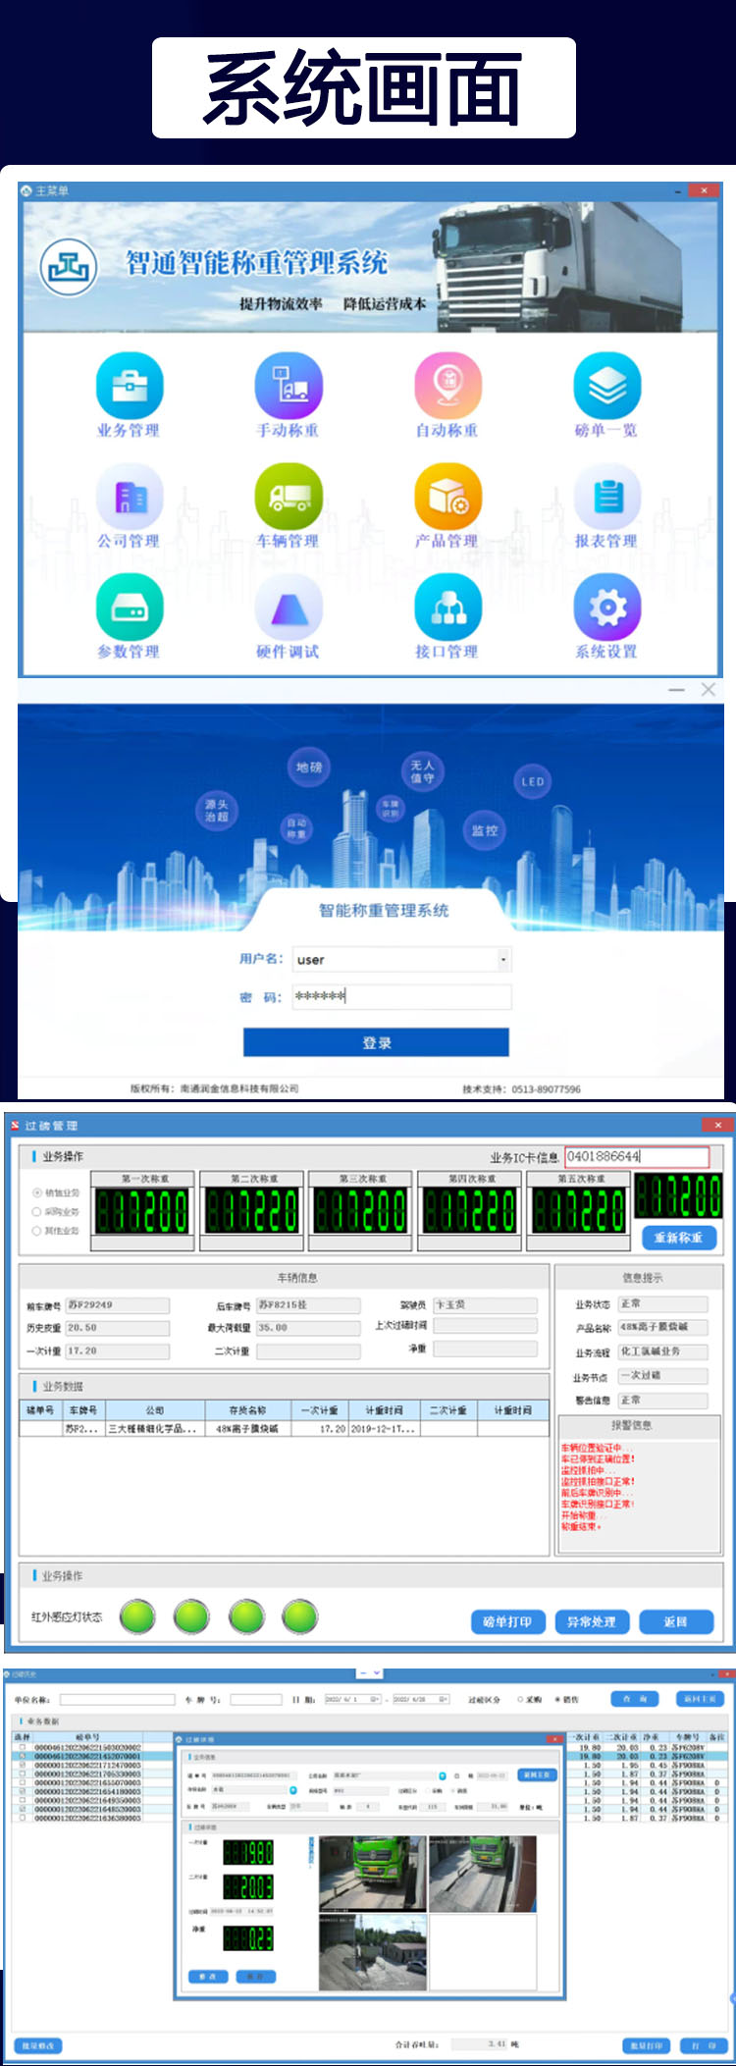Click the LED bubble on the login screen
This screenshot has width=736, height=2066.
(533, 782)
